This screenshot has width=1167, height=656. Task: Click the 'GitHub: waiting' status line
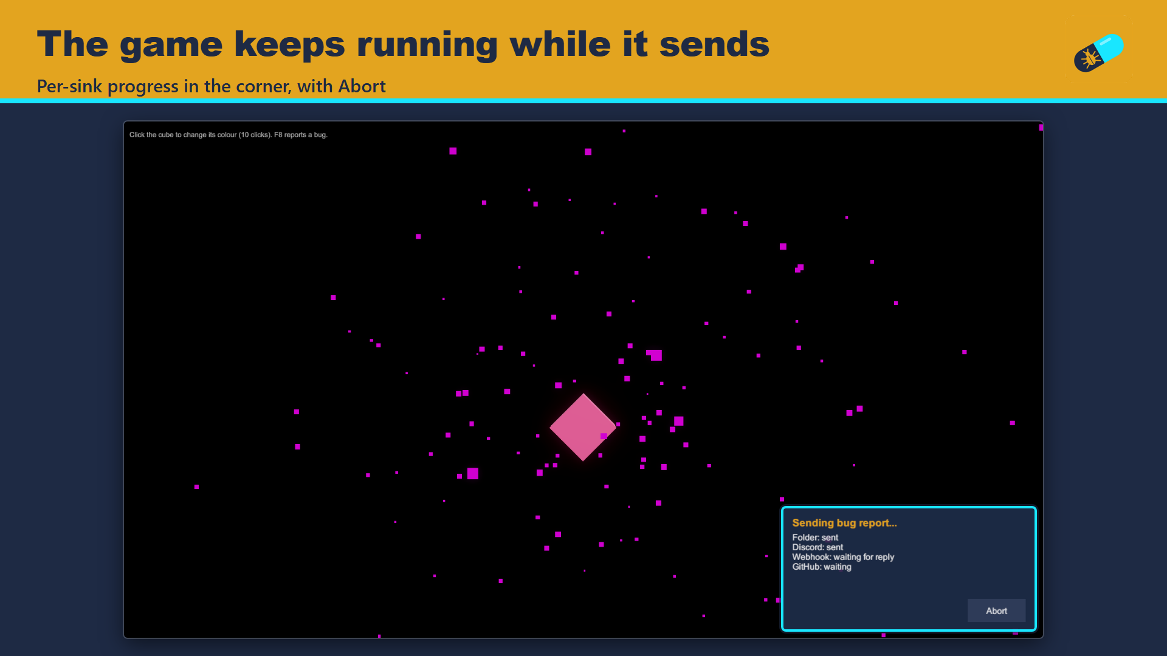(822, 567)
